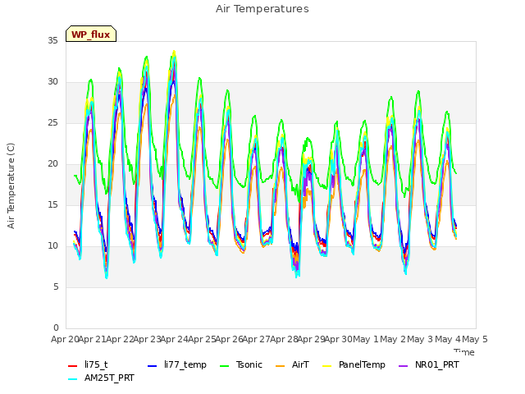The image size is (525, 394).
Task: Click the 35 y-axis tick label
Action: click(52, 40)
